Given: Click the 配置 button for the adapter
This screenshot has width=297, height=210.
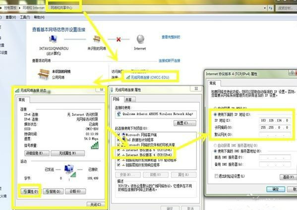Looking at the screenshot, I should (x=185, y=123).
